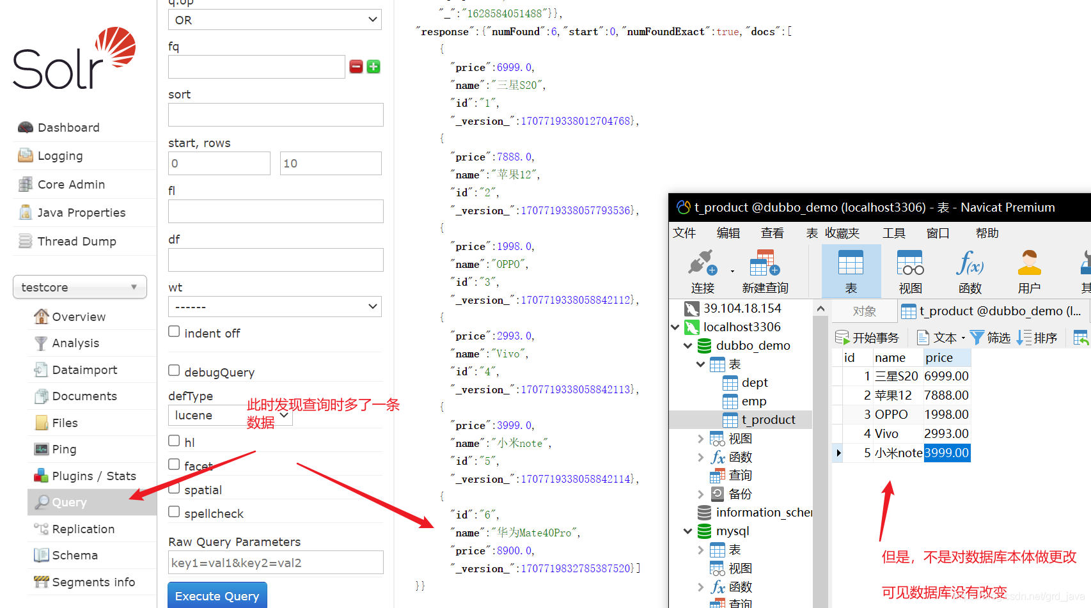
Task: Switch to the 对象 objects tab
Action: (x=864, y=311)
